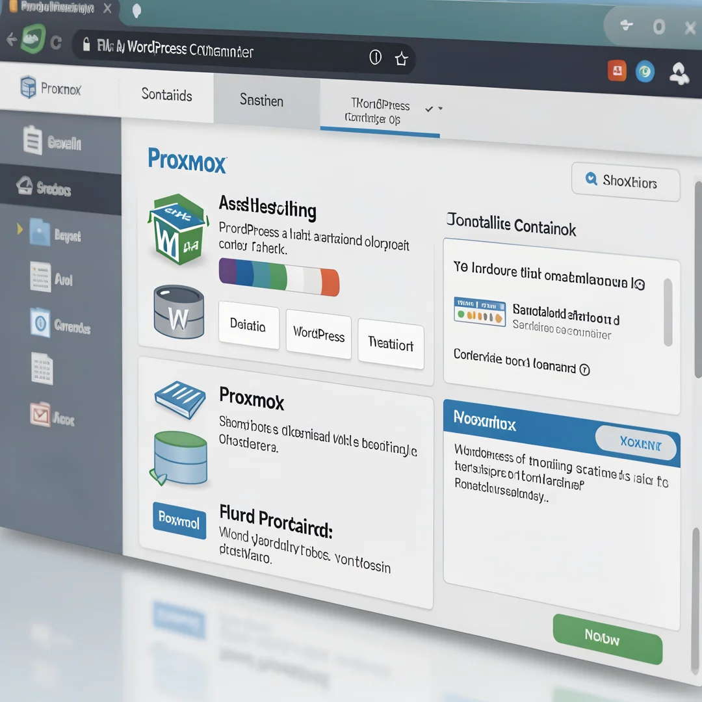Click the green segment of color bar
This screenshot has width=702, height=702.
(x=278, y=276)
